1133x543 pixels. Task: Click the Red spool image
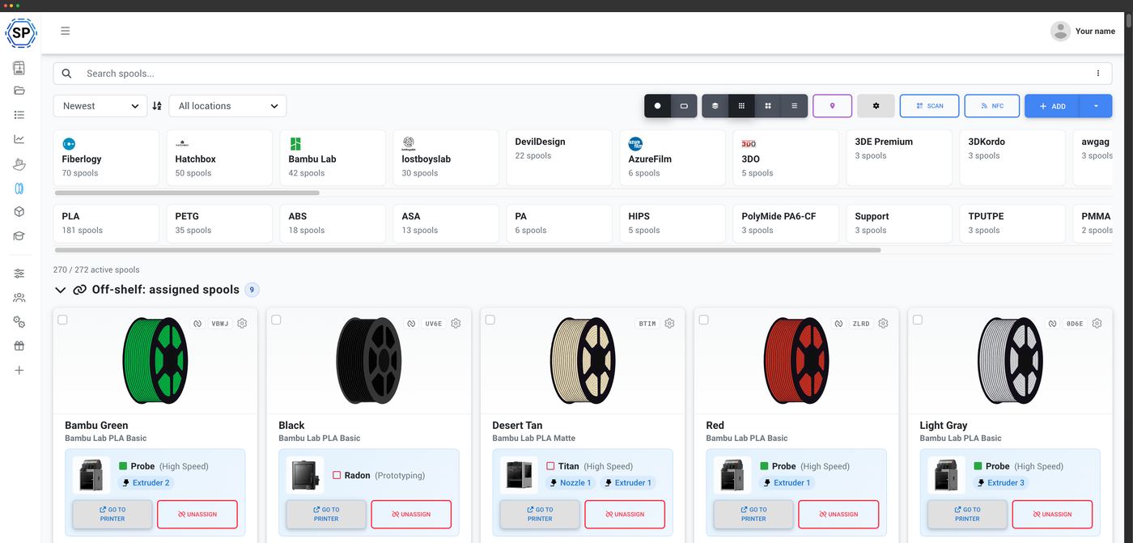coord(796,359)
